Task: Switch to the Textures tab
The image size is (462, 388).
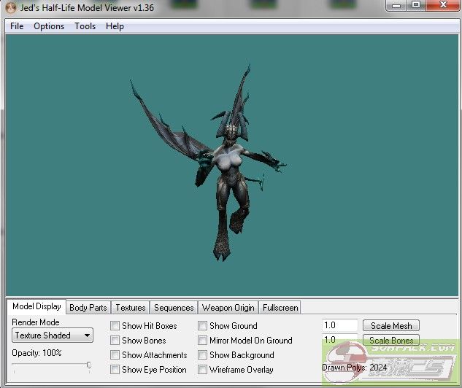Action: click(x=131, y=308)
